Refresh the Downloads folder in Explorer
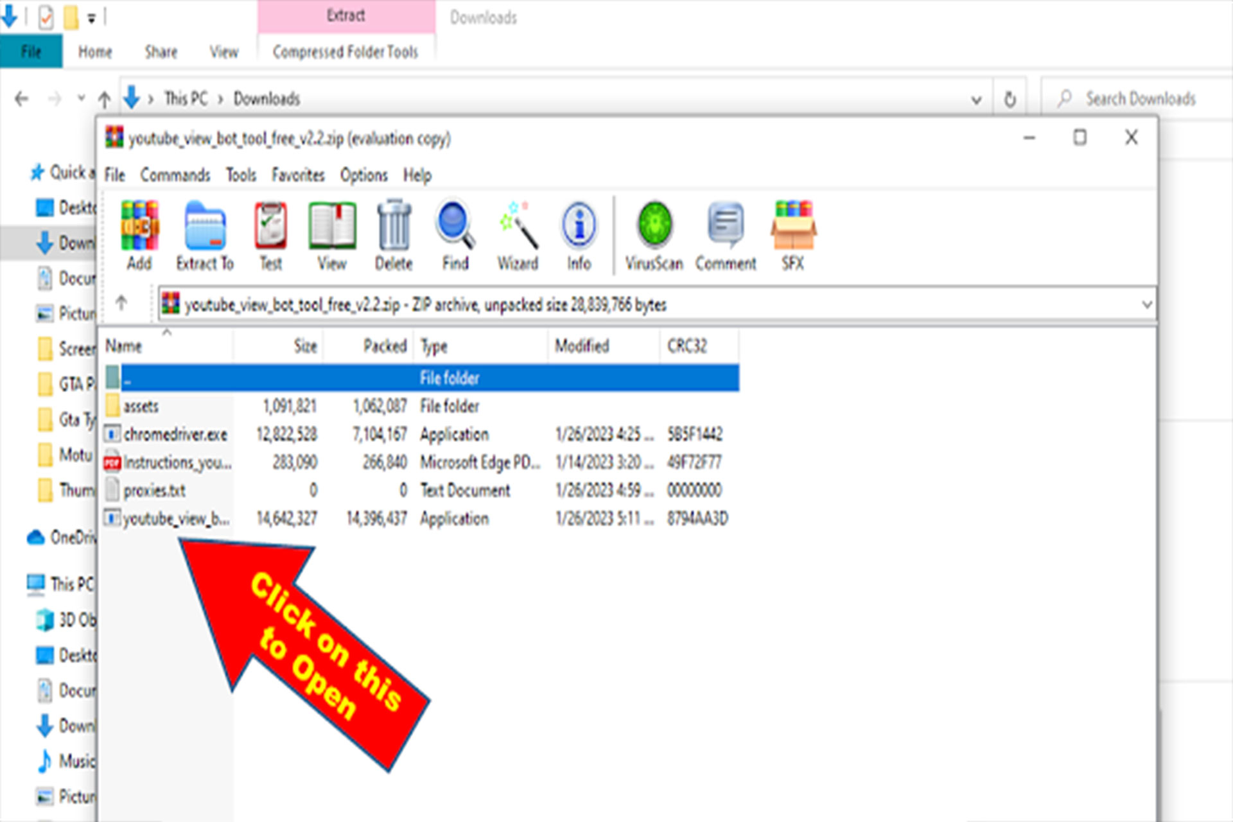This screenshot has height=822, width=1233. pyautogui.click(x=1010, y=100)
